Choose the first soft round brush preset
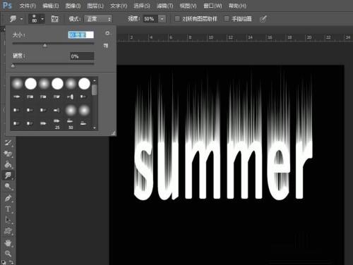The height and width of the screenshot is (265, 353). (x=17, y=84)
